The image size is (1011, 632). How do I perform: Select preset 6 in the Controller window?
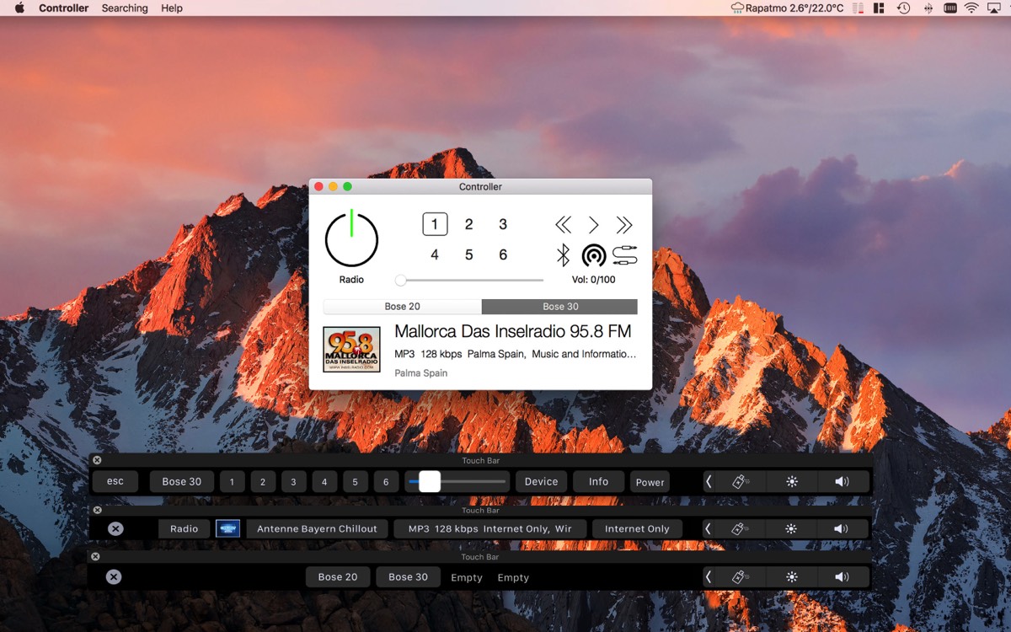pyautogui.click(x=503, y=254)
